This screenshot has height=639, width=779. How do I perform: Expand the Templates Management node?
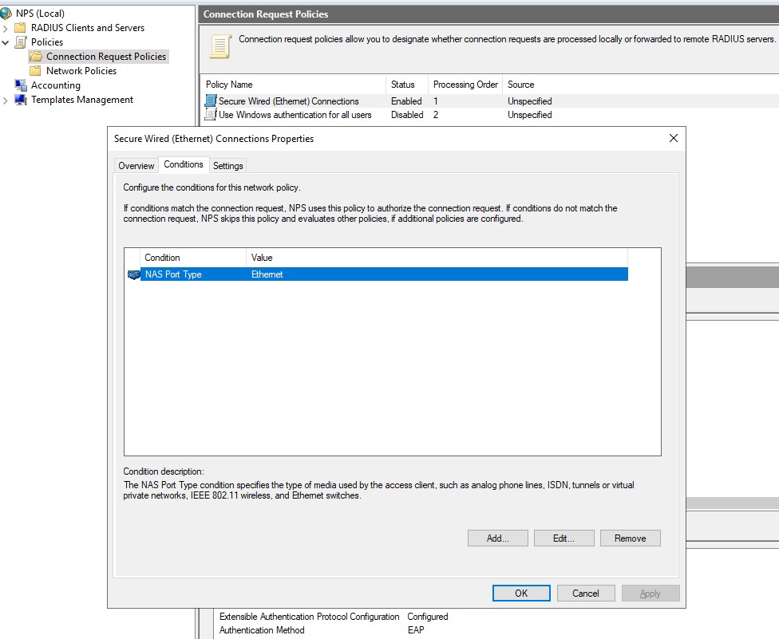pos(6,100)
